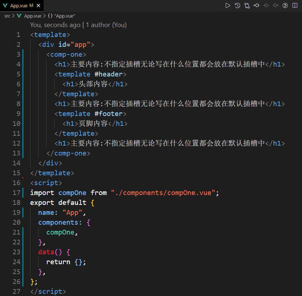Image resolution: width=302 pixels, height=296 pixels.
Task: Click the "app" id string on line 2
Action: [x=80, y=45]
